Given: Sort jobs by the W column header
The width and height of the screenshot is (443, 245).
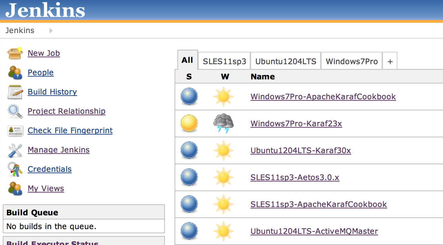Looking at the screenshot, I should click(x=225, y=77).
